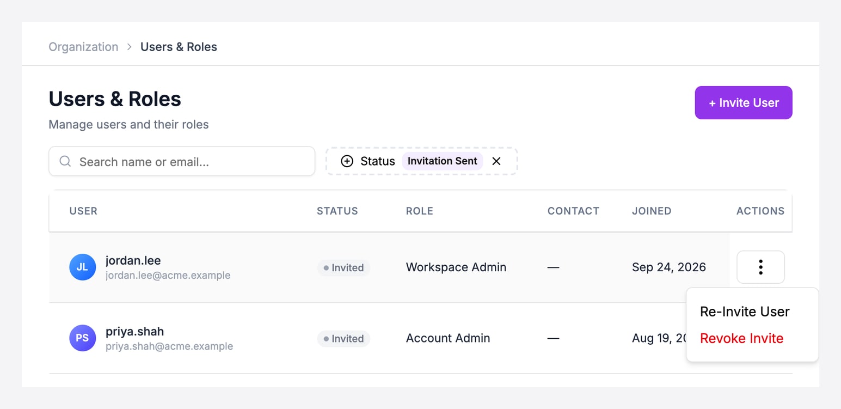
Task: Click the Manage users and their roles subtitle
Action: pos(128,125)
